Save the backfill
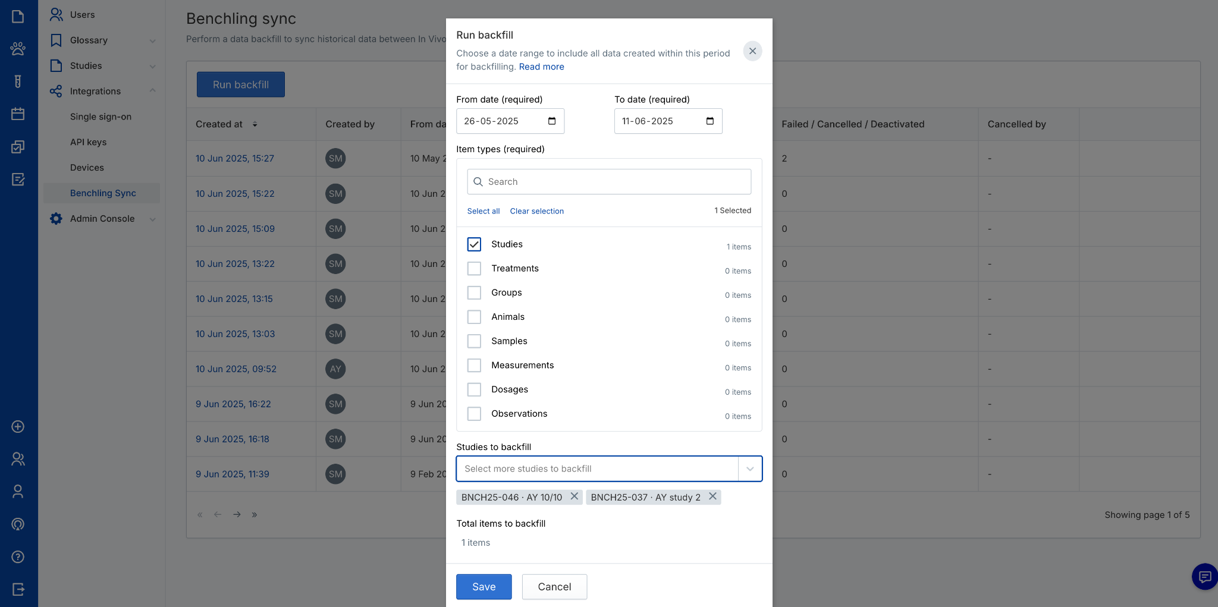Viewport: 1218px width, 607px height. [x=484, y=587]
